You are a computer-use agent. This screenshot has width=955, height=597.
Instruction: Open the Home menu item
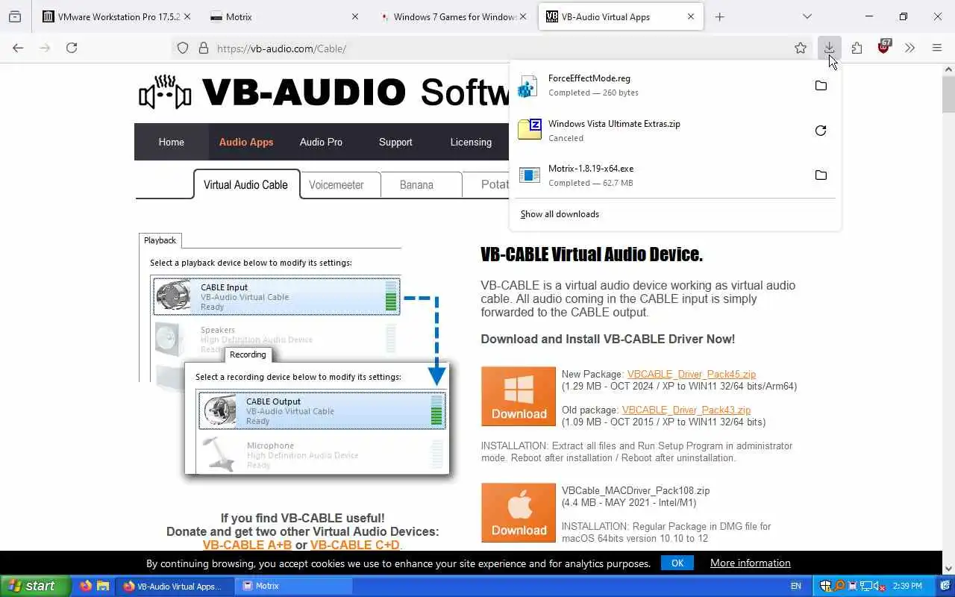(171, 142)
